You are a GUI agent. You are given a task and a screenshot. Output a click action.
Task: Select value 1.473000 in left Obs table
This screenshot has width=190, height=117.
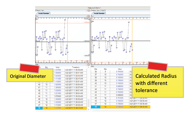coord(58,105)
